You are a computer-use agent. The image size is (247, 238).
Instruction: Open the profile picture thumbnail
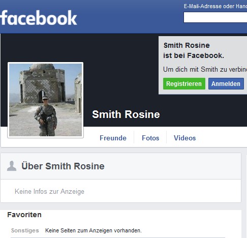[45, 100]
